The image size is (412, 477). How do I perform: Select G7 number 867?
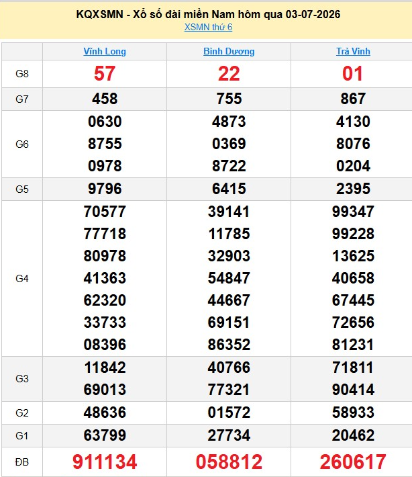click(x=353, y=99)
